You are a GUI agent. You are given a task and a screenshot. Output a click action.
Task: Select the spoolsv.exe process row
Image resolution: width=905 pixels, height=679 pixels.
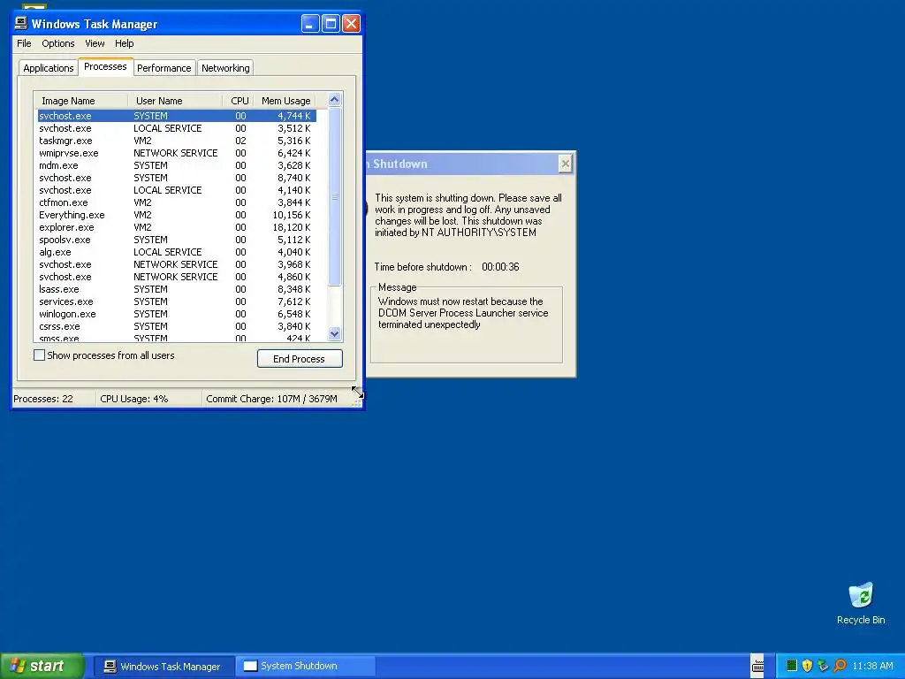pyautogui.click(x=177, y=240)
